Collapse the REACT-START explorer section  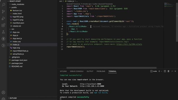(x=14, y=1)
